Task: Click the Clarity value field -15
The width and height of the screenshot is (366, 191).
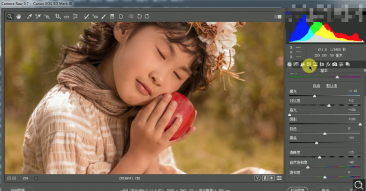Action: (x=351, y=152)
